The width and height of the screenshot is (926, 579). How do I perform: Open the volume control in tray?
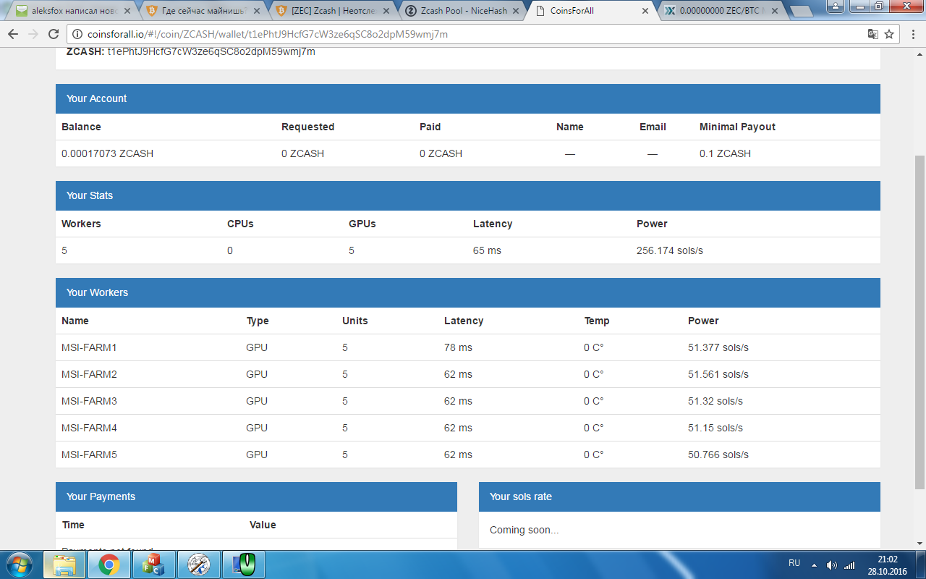[832, 565]
